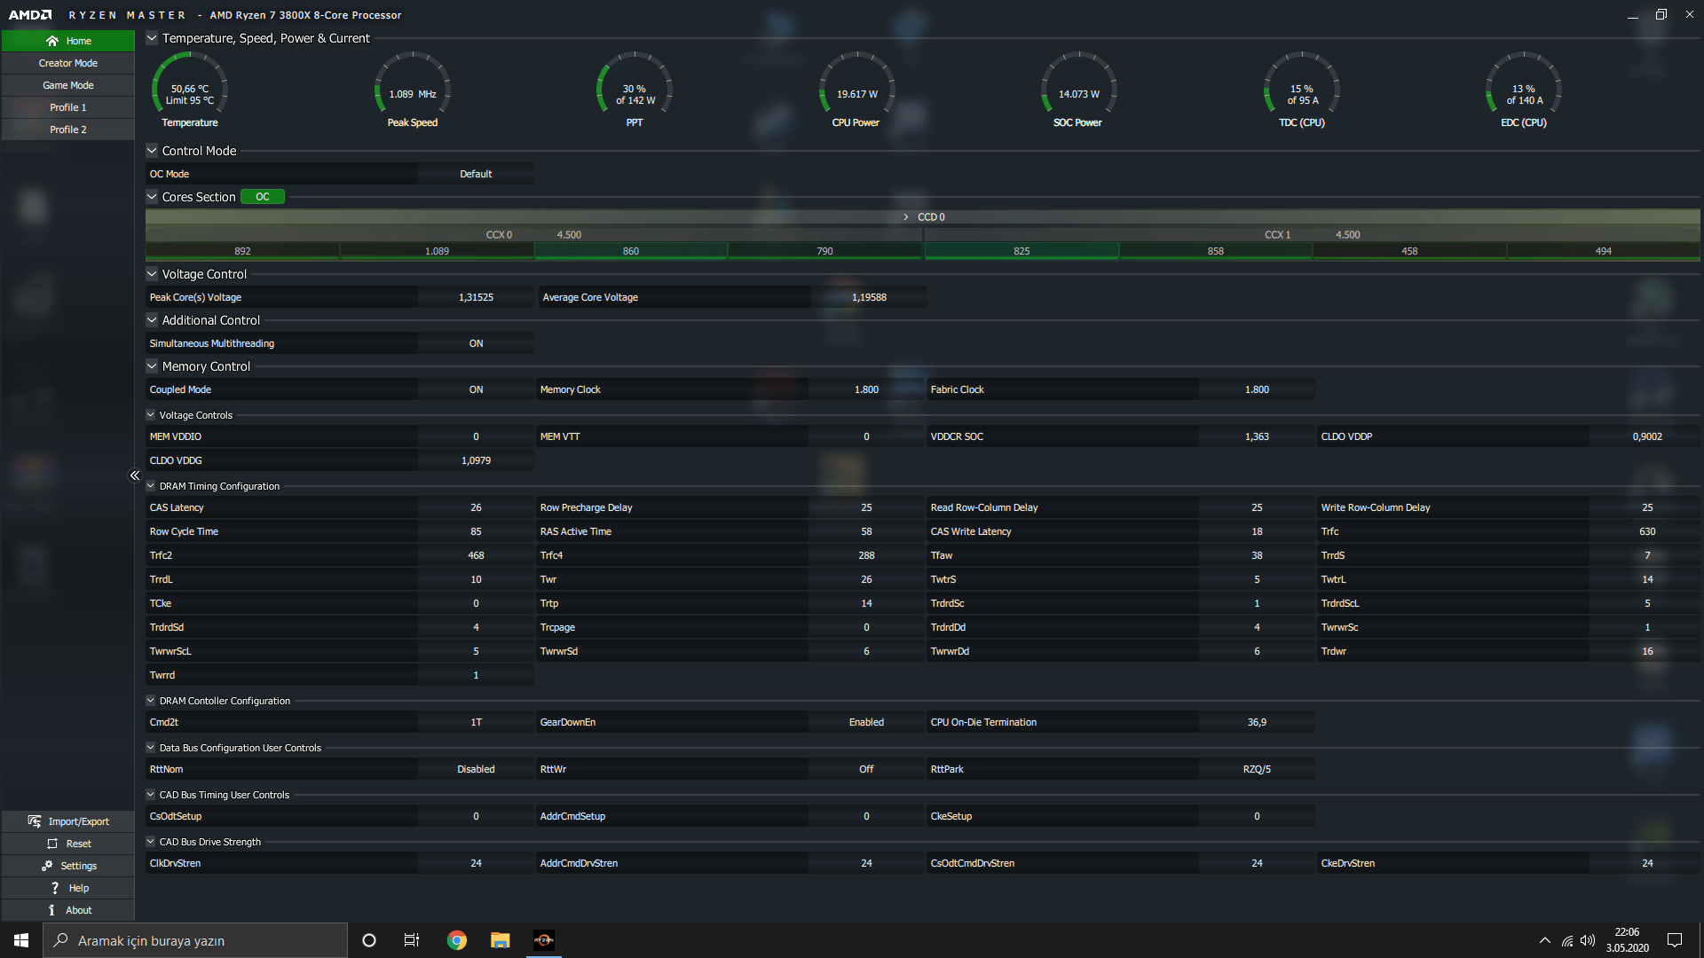This screenshot has height=958, width=1704.
Task: Collapse DRAM Timing Configuration section
Action: tap(151, 486)
